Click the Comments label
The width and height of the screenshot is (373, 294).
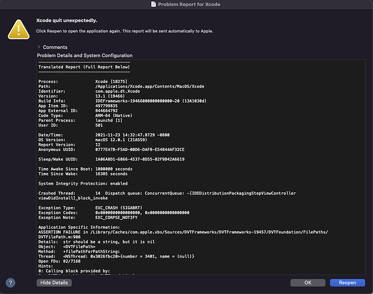[x=55, y=47]
